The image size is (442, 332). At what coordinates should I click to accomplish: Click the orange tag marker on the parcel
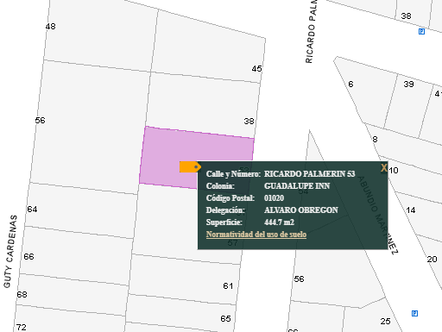[x=190, y=167]
